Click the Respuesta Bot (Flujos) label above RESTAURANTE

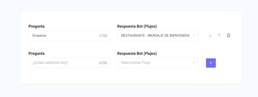(x=137, y=26)
